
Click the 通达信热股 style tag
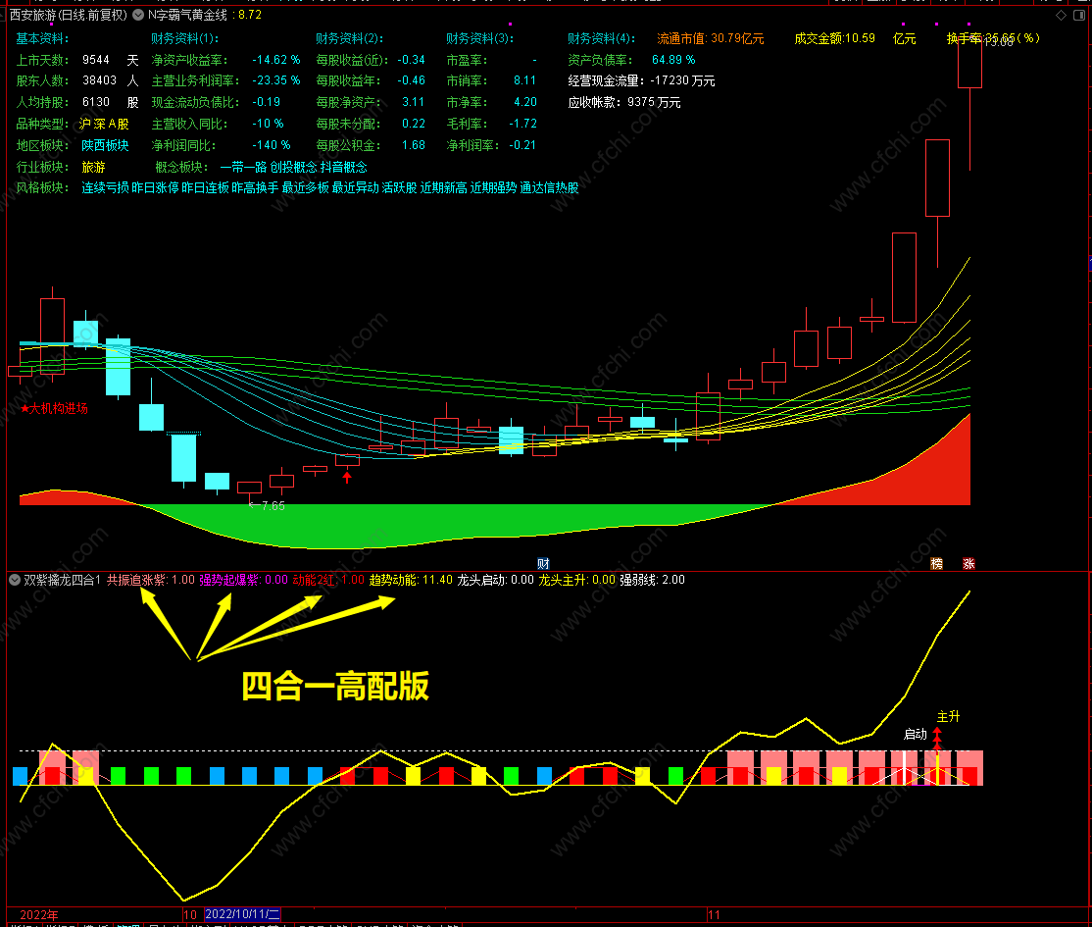550,188
